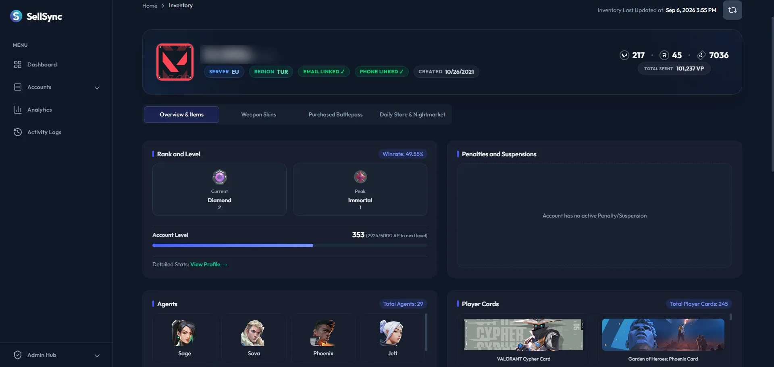
Task: Select the Sova agent portrait
Action: (254, 334)
